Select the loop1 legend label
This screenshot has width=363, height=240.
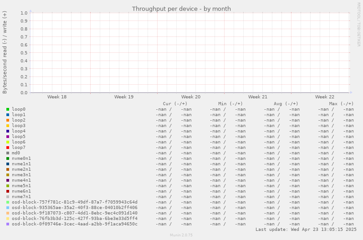click(19, 115)
